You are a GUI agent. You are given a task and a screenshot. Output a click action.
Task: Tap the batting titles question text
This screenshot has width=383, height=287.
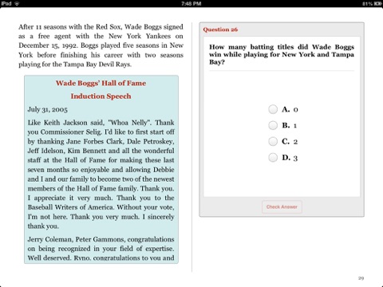click(282, 54)
